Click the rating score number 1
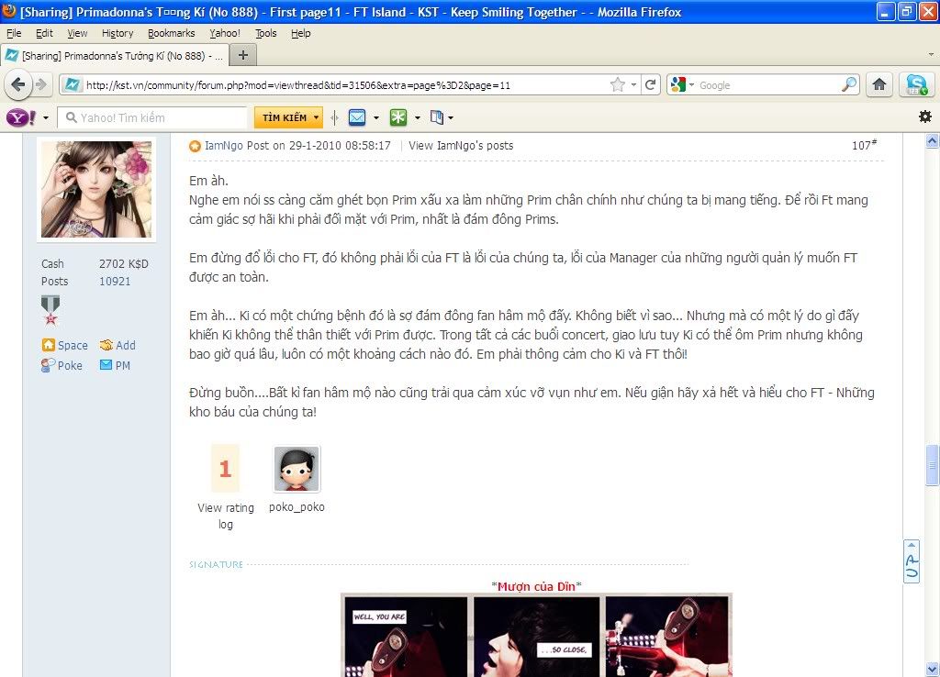Viewport: 940px width, 677px height. [225, 469]
